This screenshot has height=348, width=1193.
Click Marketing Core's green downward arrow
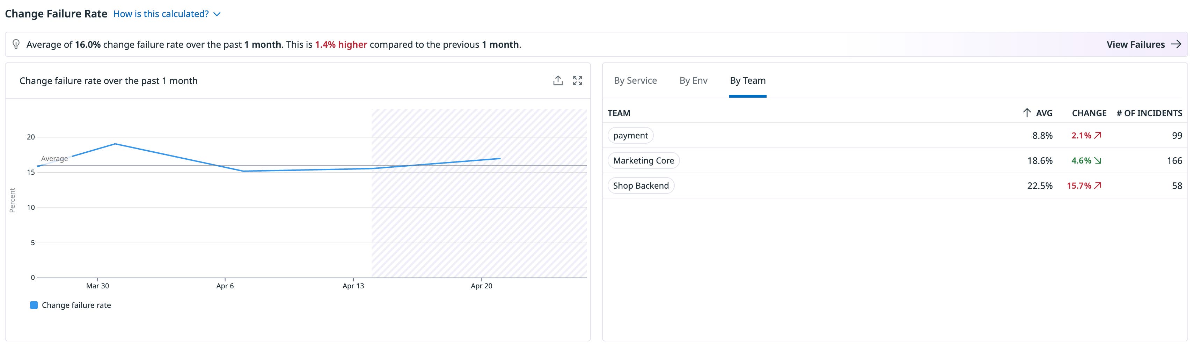pyautogui.click(x=1098, y=161)
